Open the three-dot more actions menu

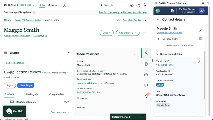(x=144, y=33)
